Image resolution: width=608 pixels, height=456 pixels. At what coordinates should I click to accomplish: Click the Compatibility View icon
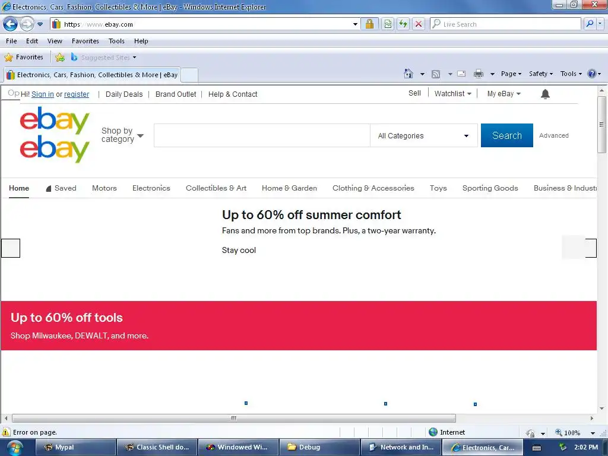(388, 24)
